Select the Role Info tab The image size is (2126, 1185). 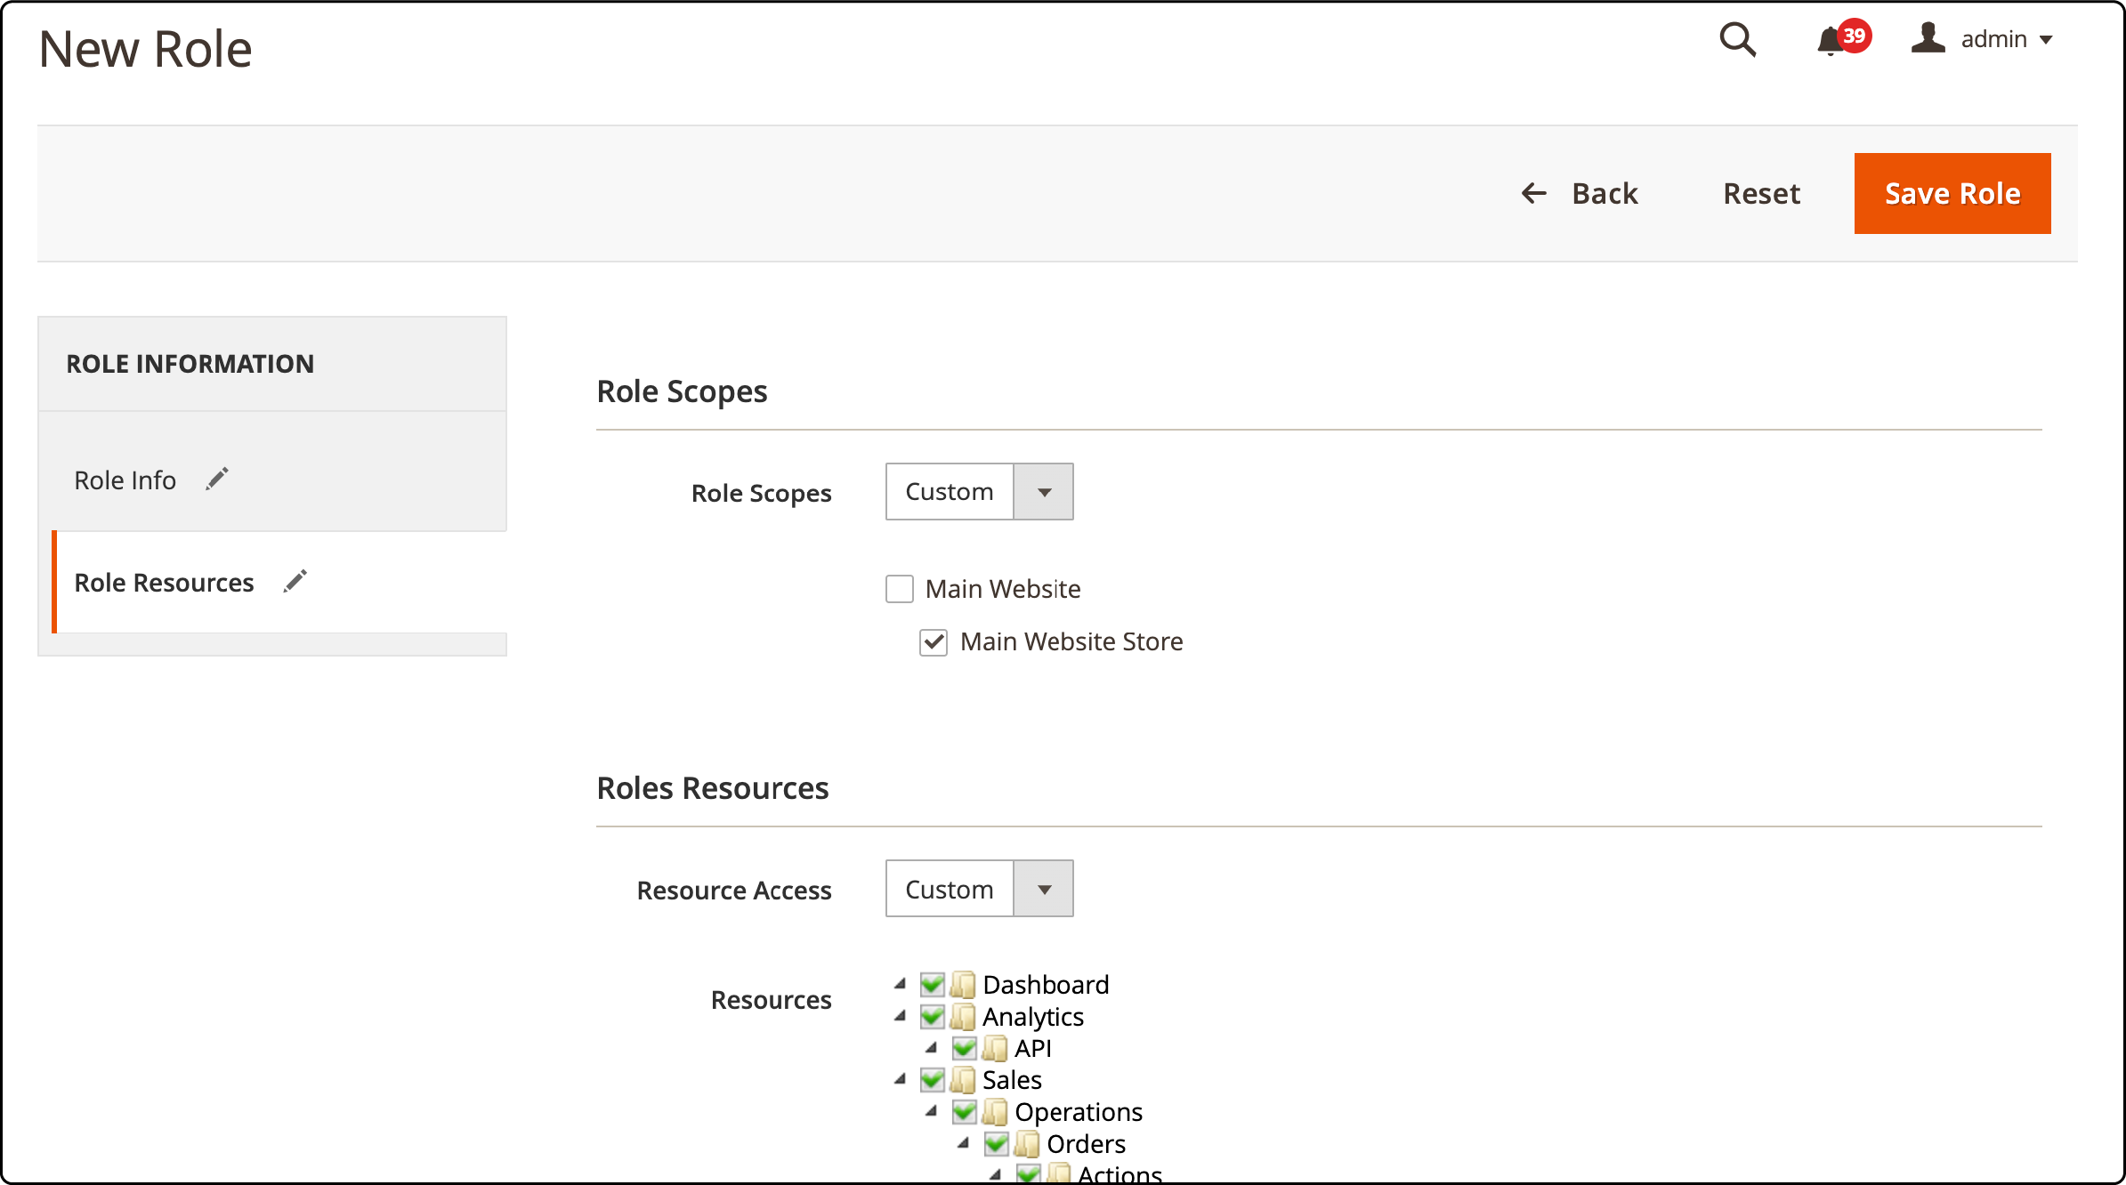125,477
